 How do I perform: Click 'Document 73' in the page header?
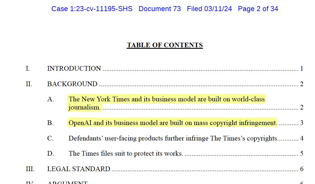tap(160, 9)
